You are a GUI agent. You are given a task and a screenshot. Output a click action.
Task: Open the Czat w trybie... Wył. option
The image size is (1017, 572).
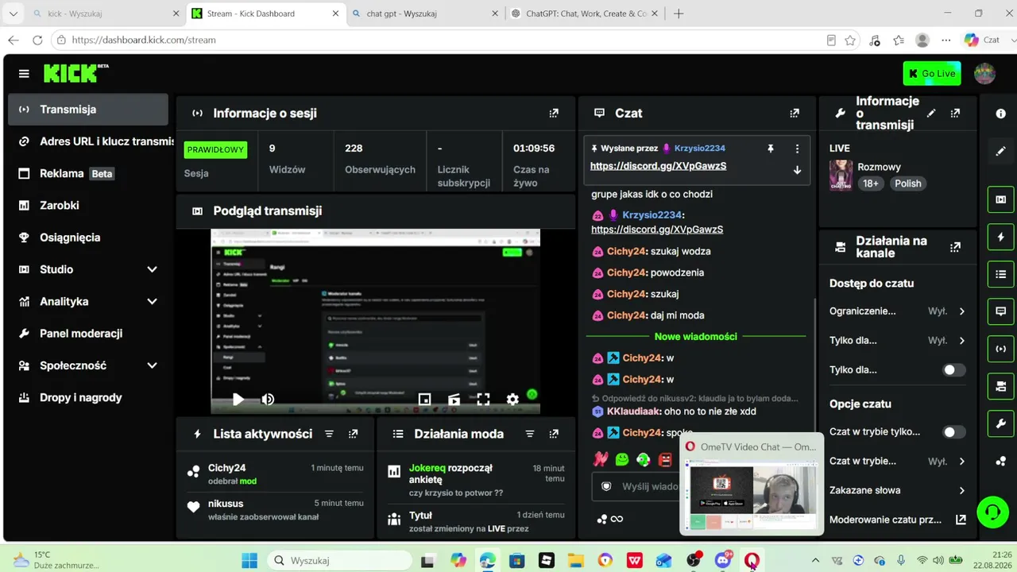[898, 462]
